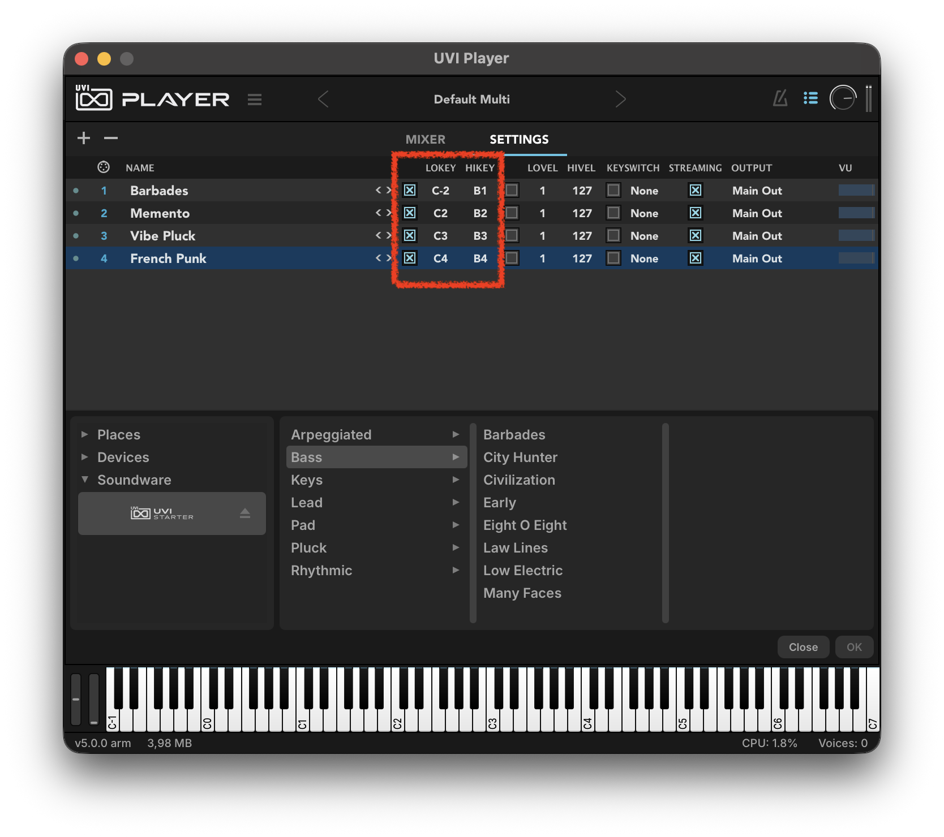Step preset arrows on Vibe Pluck row

pos(383,236)
